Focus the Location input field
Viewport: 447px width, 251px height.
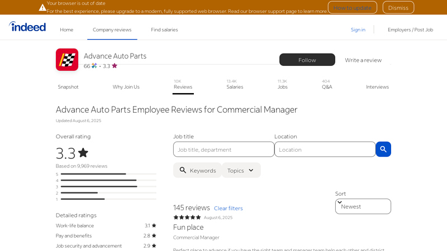325,149
